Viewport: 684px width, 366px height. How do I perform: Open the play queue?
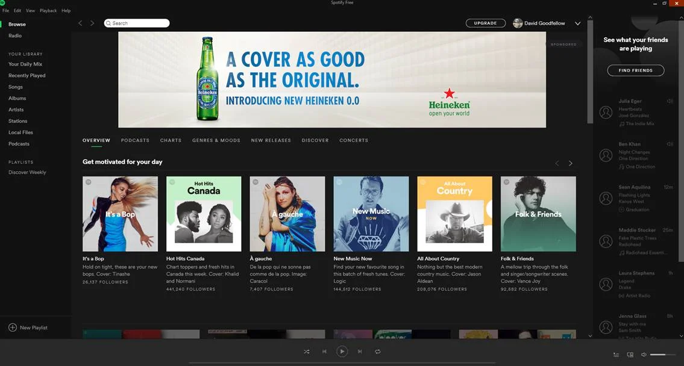pyautogui.click(x=616, y=355)
